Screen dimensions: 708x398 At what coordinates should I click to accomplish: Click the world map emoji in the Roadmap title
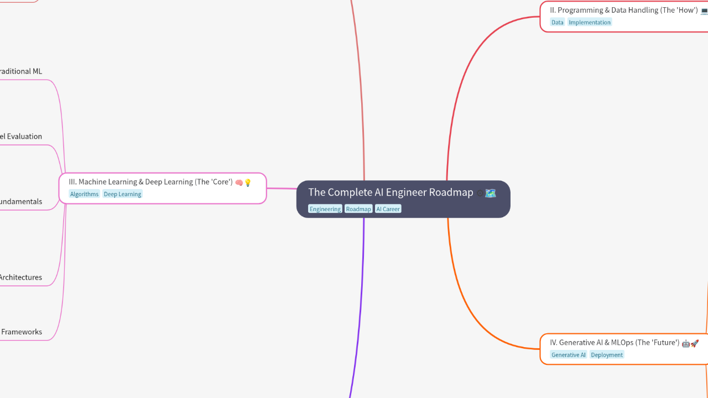pyautogui.click(x=490, y=193)
